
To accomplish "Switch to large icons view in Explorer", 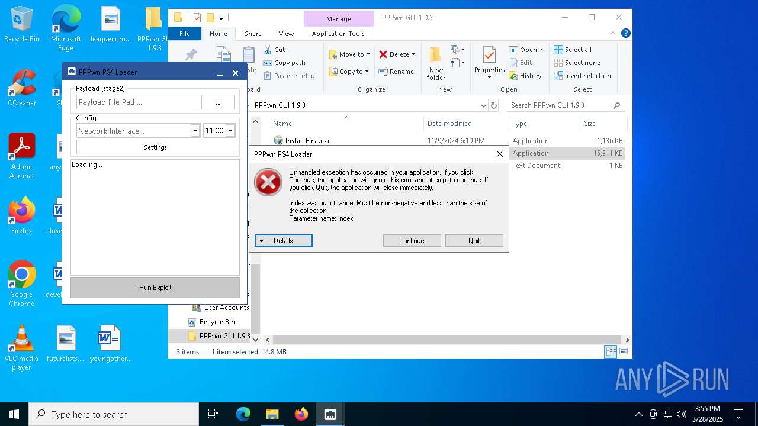I will 623,351.
